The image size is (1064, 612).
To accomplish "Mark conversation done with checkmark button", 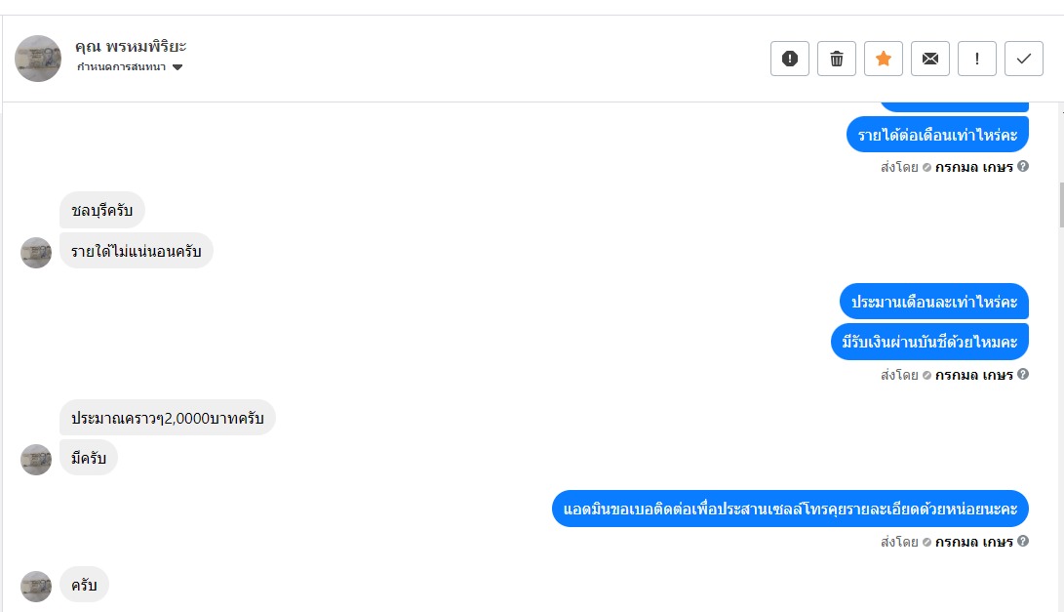I will point(1024,59).
